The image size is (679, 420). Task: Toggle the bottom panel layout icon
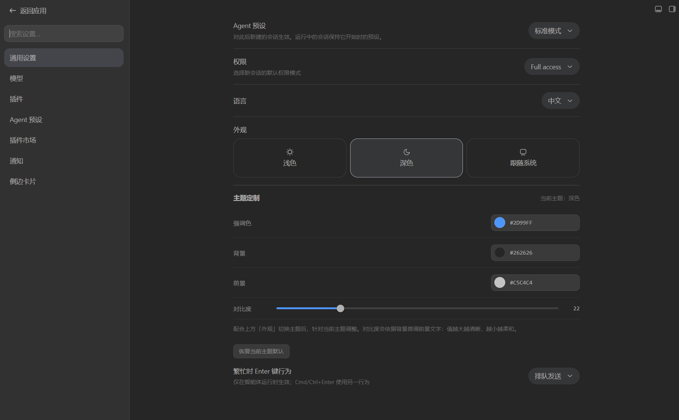point(658,9)
